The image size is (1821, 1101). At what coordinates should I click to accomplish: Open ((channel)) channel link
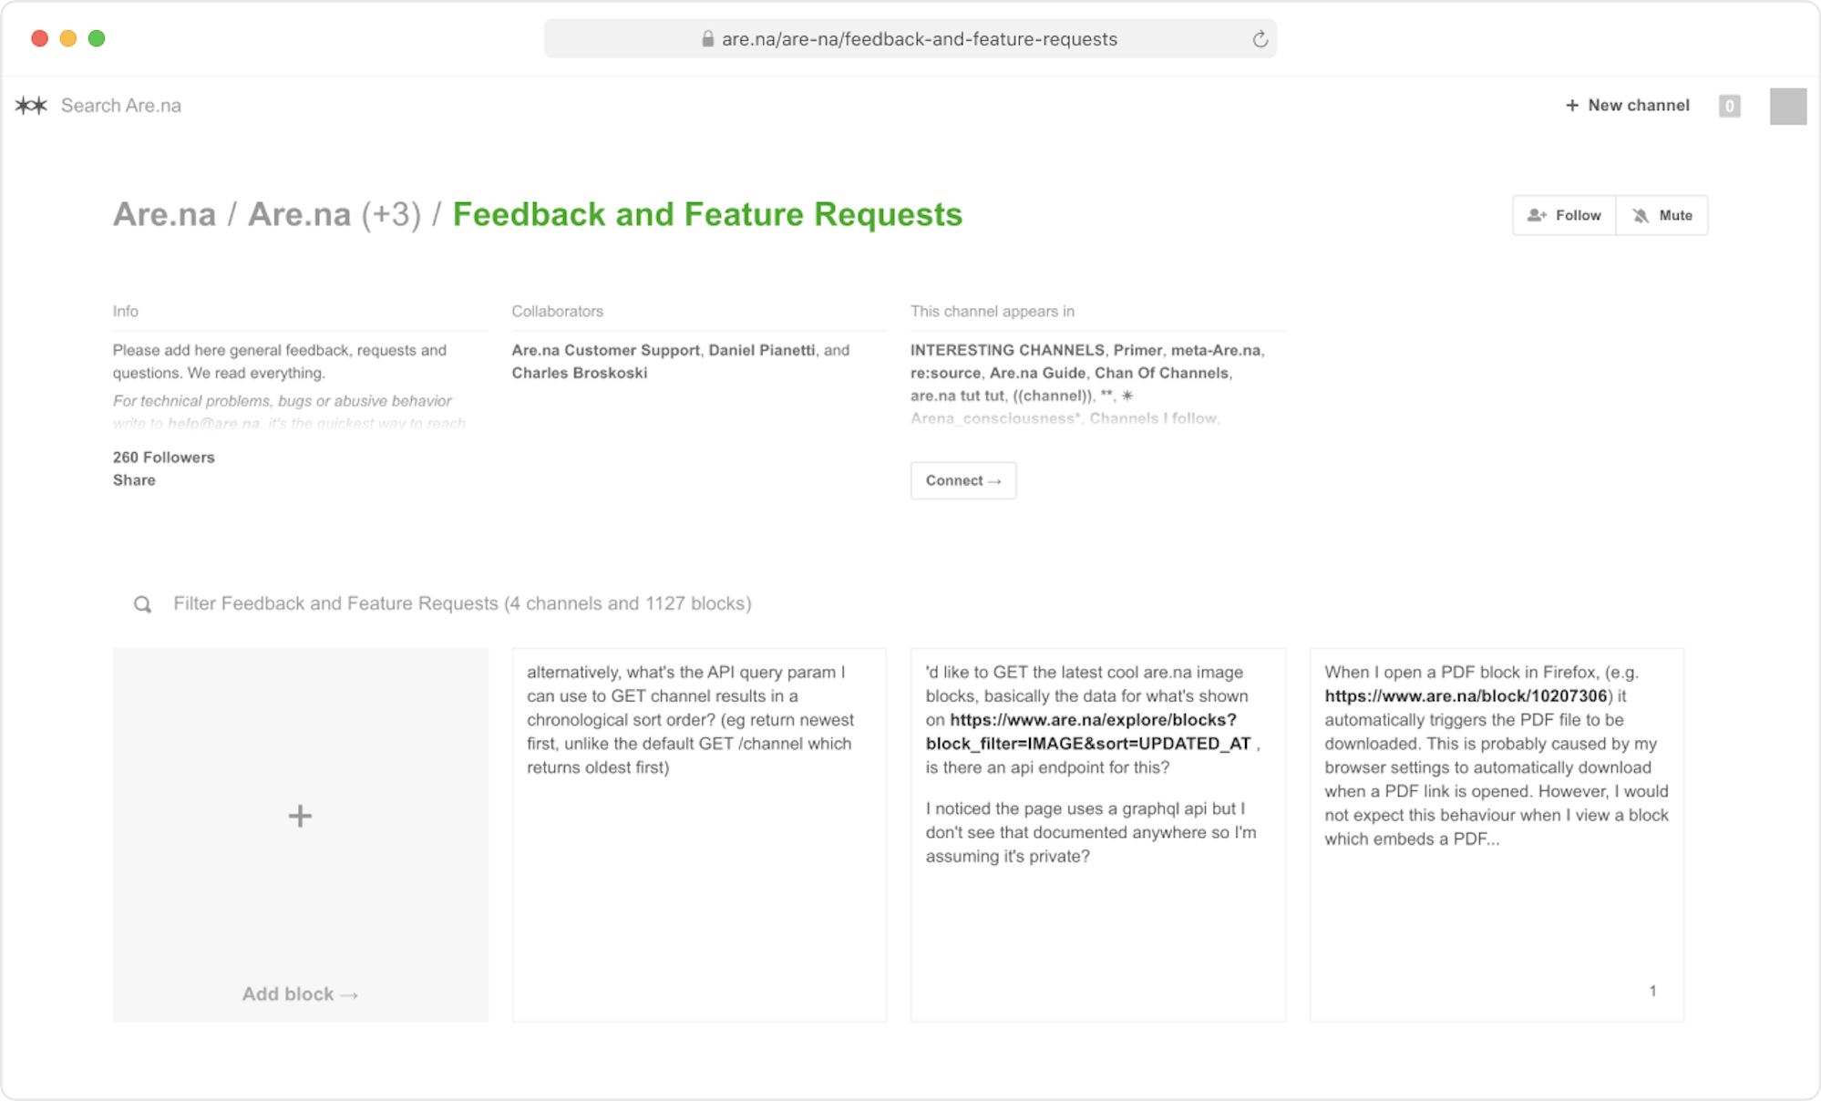[1052, 396]
